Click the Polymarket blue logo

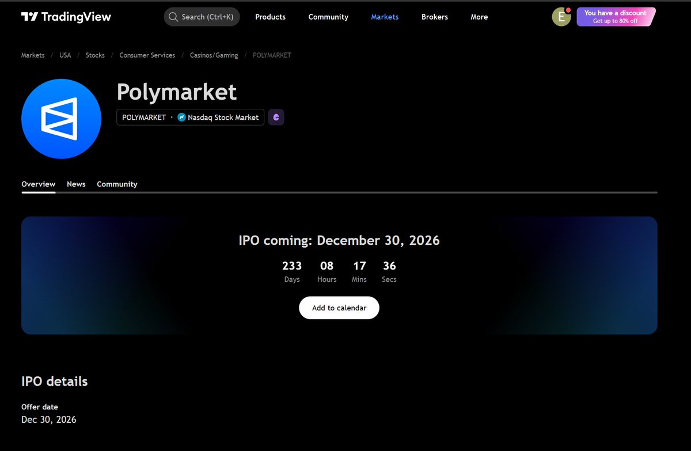point(61,119)
